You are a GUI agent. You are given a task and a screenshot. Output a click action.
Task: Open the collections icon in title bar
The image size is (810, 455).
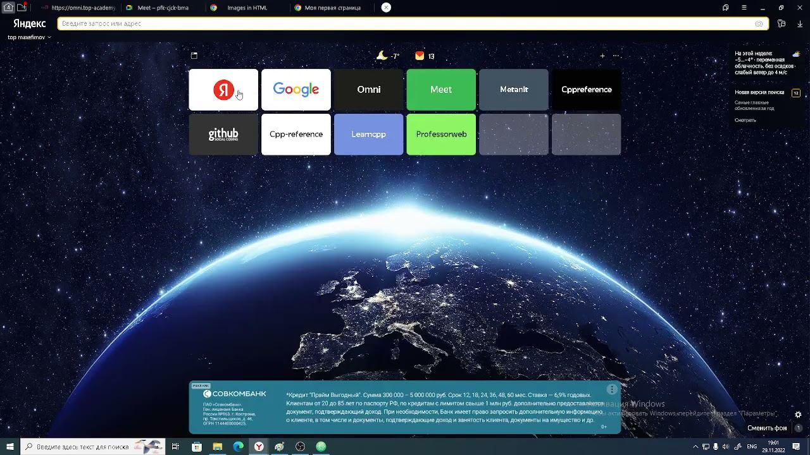pos(725,8)
